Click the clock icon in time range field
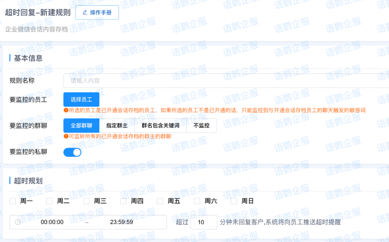The image size is (389, 242). [x=18, y=222]
